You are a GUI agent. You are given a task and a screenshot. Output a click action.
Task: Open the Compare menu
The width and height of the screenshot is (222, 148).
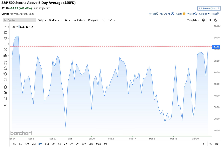(93, 20)
